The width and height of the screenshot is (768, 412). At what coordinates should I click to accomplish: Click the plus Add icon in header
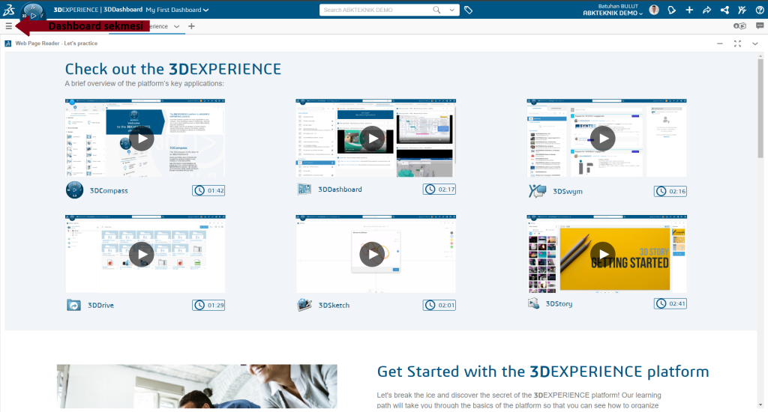(689, 10)
